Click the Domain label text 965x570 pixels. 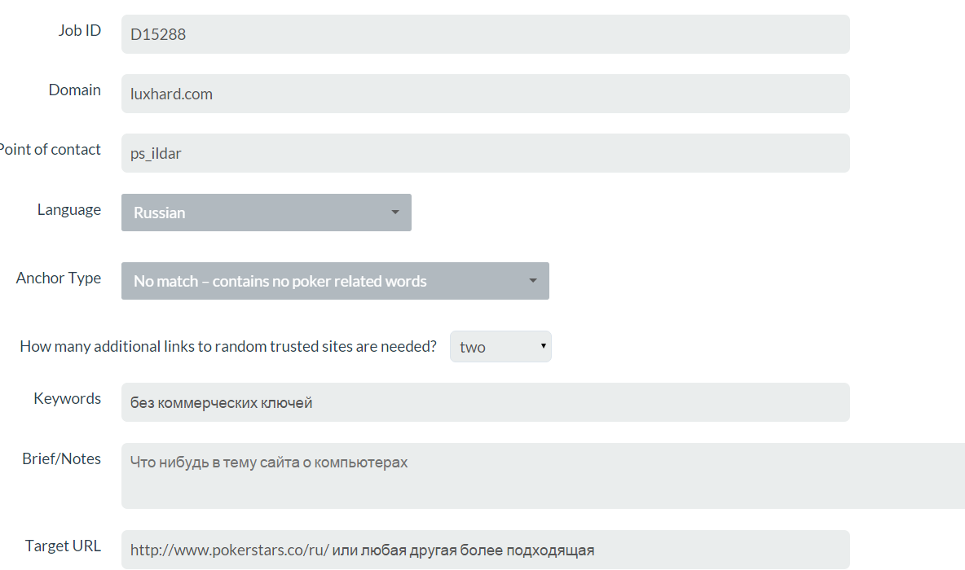coord(74,90)
